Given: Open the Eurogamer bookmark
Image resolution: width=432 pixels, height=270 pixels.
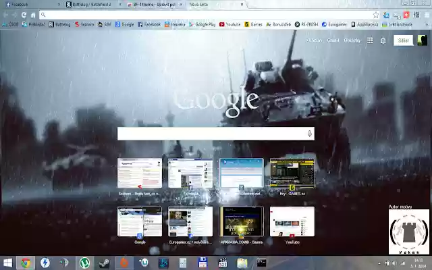Looking at the screenshot, I should point(334,24).
